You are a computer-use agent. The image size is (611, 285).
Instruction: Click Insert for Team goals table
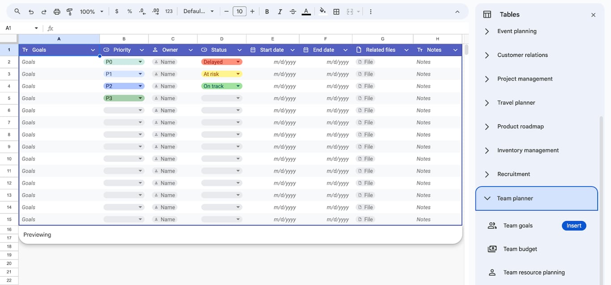[x=574, y=226]
